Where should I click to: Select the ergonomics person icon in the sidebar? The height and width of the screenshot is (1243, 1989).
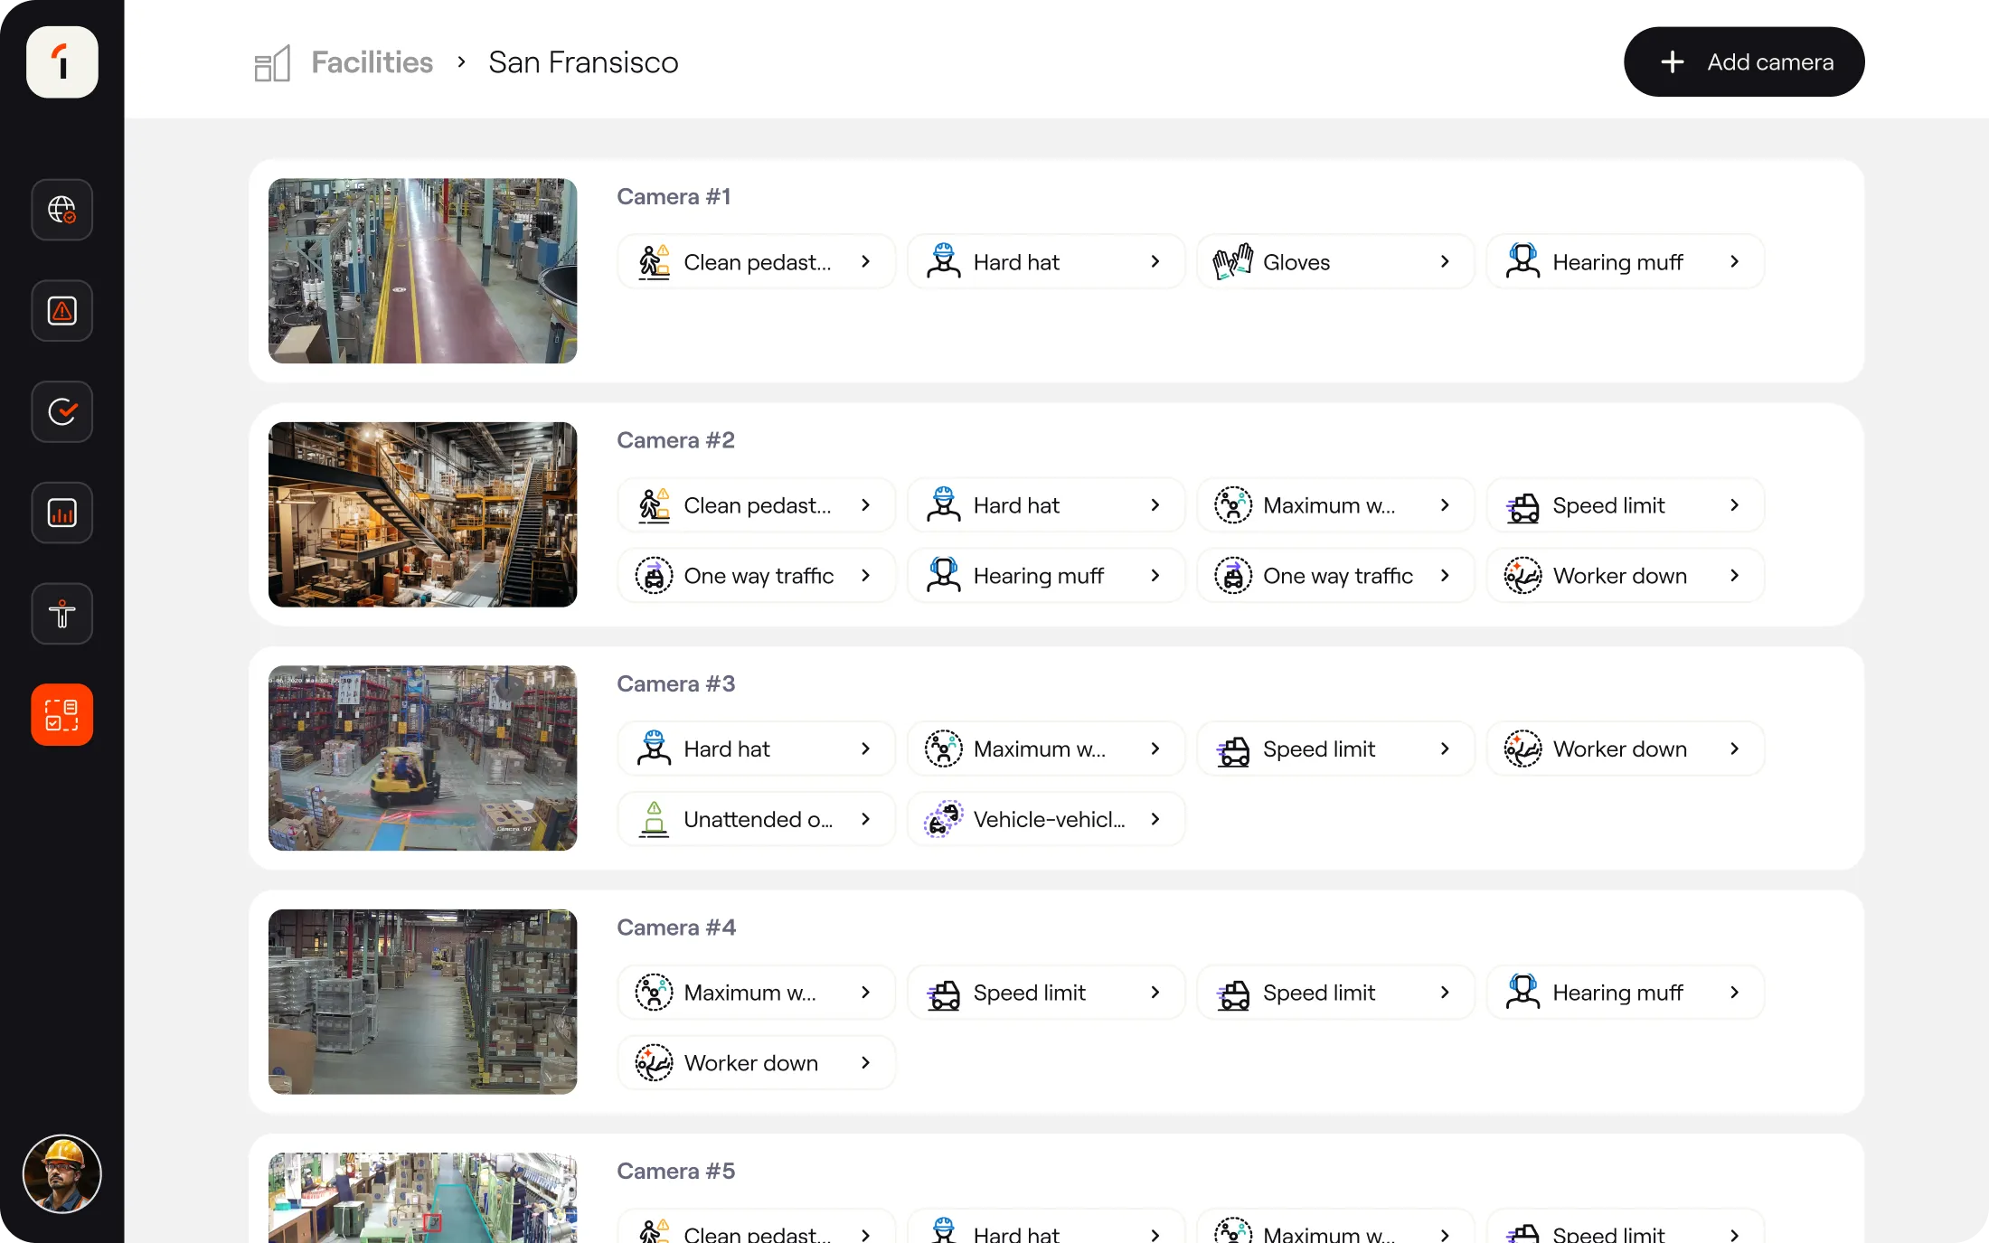click(x=61, y=614)
